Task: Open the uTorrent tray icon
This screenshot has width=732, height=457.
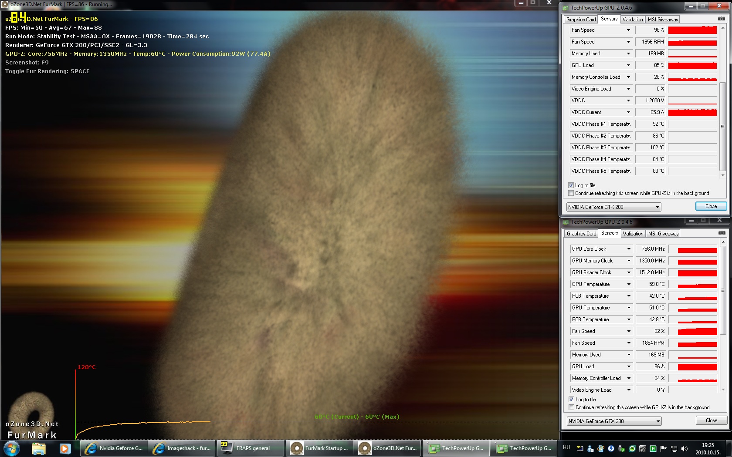Action: pyautogui.click(x=653, y=448)
